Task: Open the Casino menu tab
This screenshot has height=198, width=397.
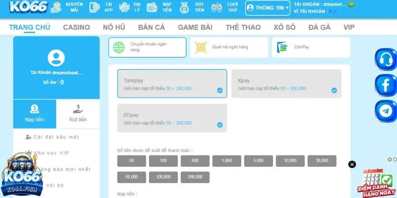Action: (x=76, y=27)
